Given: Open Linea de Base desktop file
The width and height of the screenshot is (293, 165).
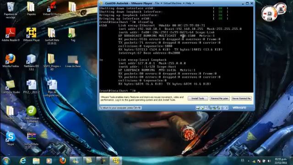Looking at the screenshot, I should 73,61.
